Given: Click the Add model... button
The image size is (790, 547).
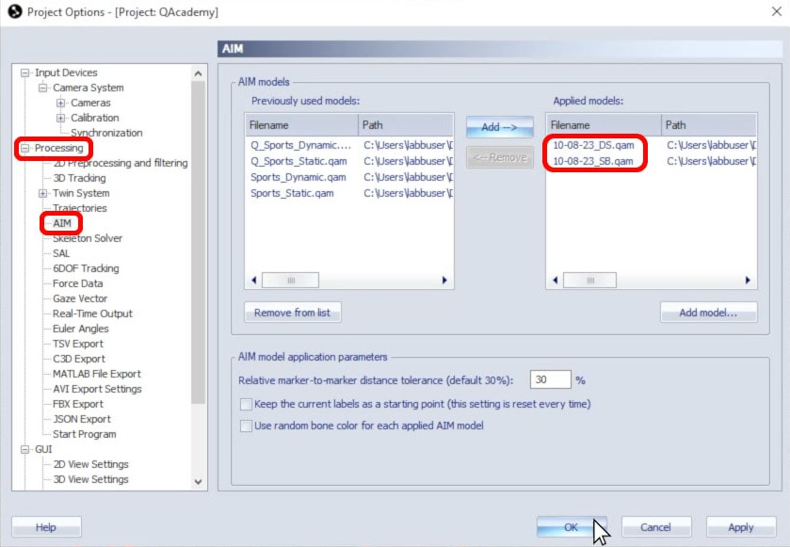Looking at the screenshot, I should (707, 313).
